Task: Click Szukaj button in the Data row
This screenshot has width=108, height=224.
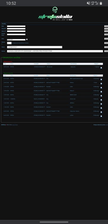Action: tap(106, 39)
